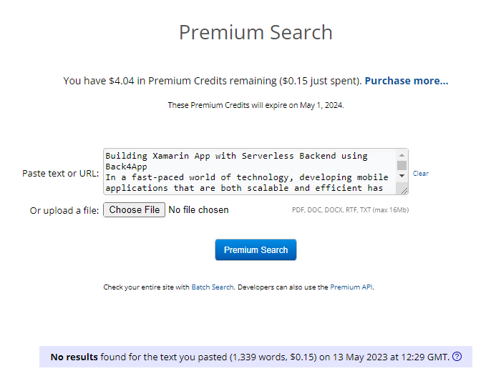Run the Premium Search button
The width and height of the screenshot is (501, 391).
click(x=256, y=250)
